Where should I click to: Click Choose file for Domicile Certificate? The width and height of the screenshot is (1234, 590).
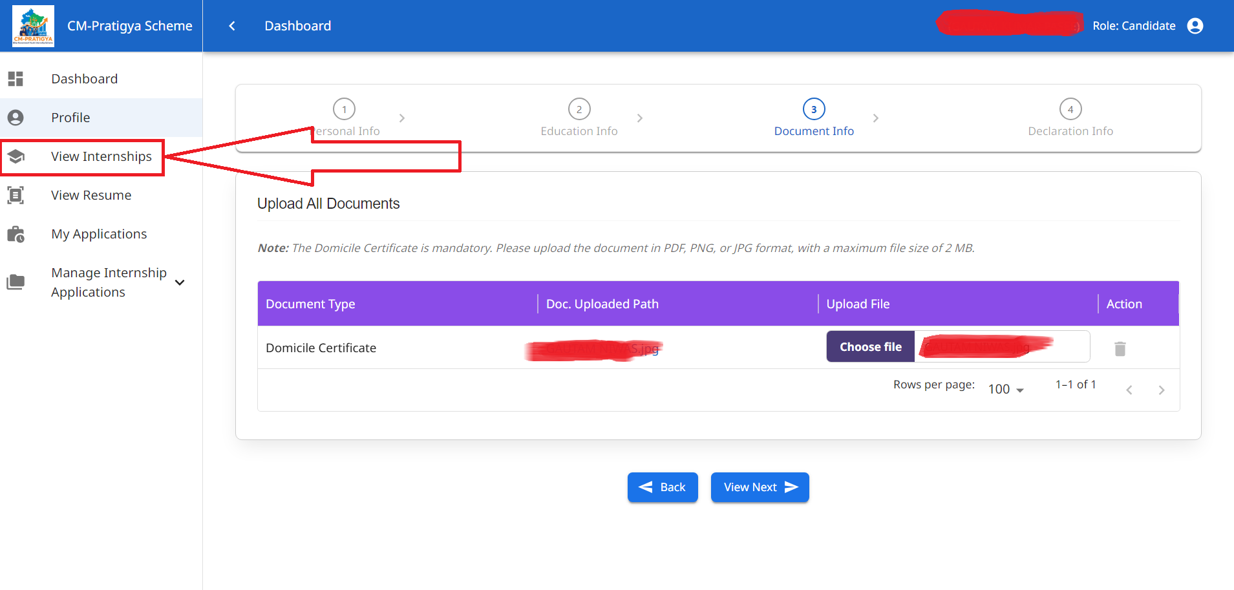click(x=870, y=347)
